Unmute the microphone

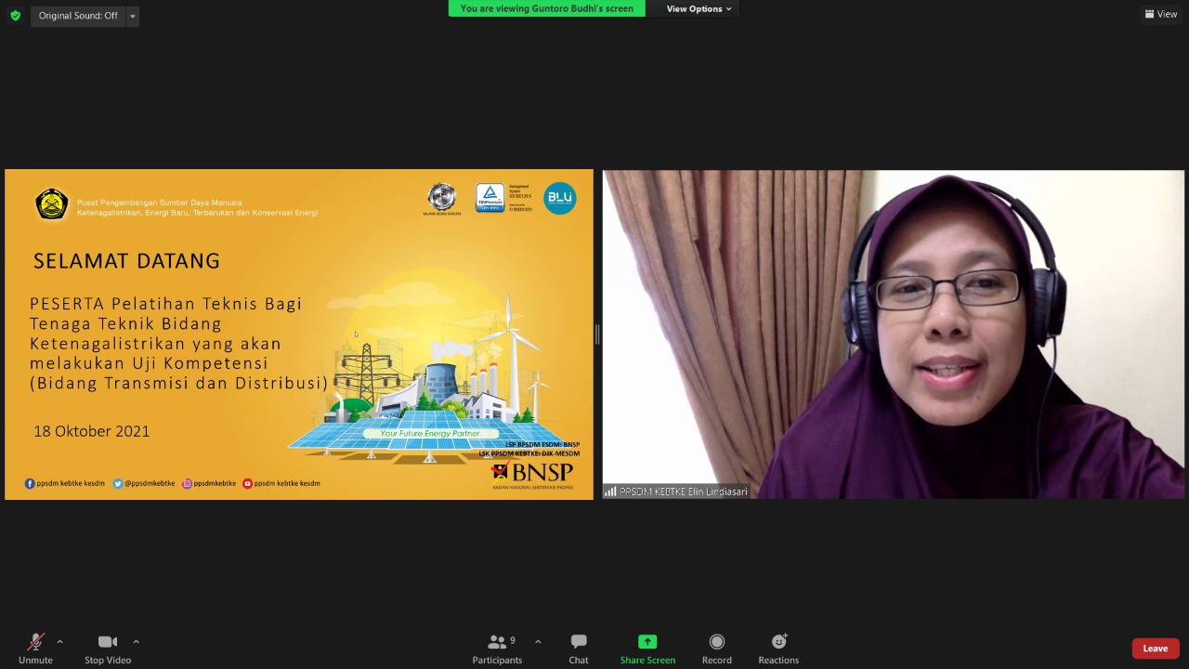pos(35,648)
